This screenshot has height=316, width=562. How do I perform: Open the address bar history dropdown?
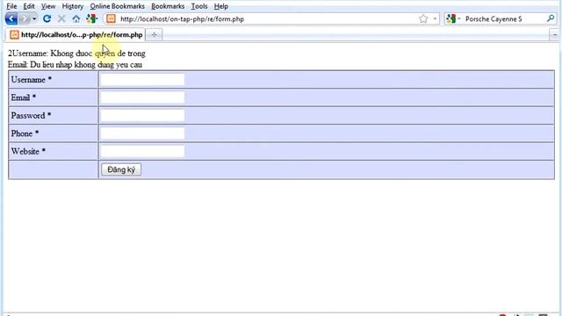pos(435,18)
